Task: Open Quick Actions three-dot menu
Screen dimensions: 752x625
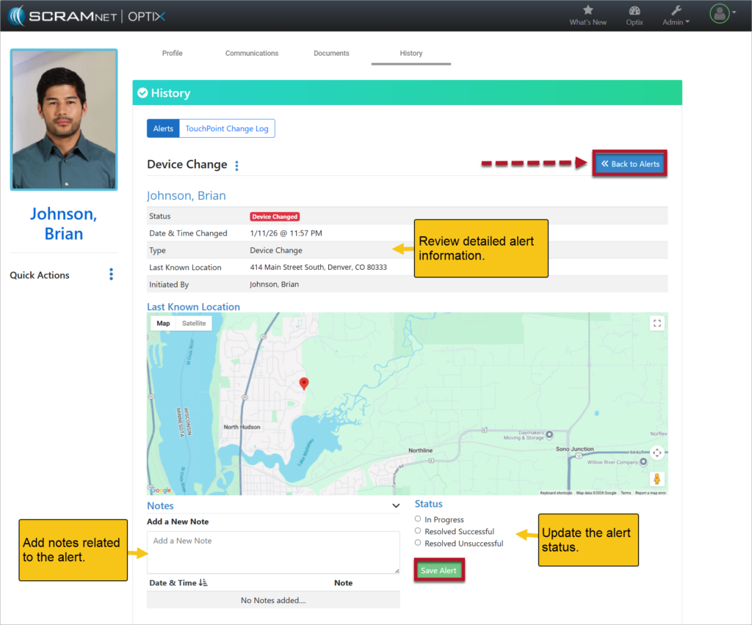Action: [112, 274]
